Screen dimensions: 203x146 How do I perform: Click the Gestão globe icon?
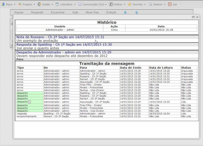39,4
